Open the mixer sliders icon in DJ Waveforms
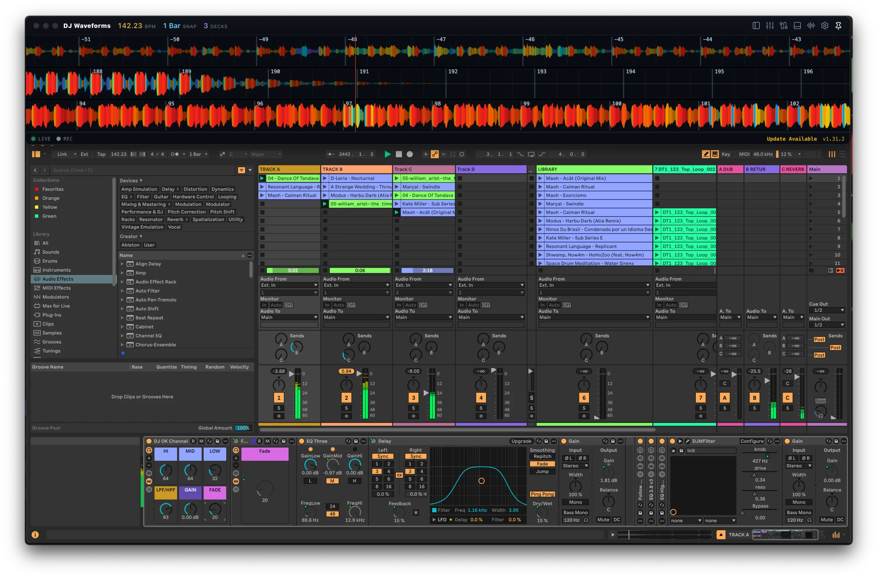876x578 pixels. pyautogui.click(x=769, y=26)
